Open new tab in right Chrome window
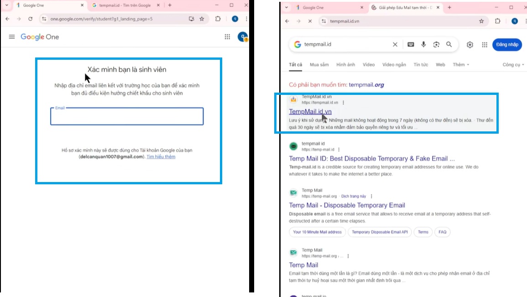The width and height of the screenshot is (527, 297). [x=449, y=7]
